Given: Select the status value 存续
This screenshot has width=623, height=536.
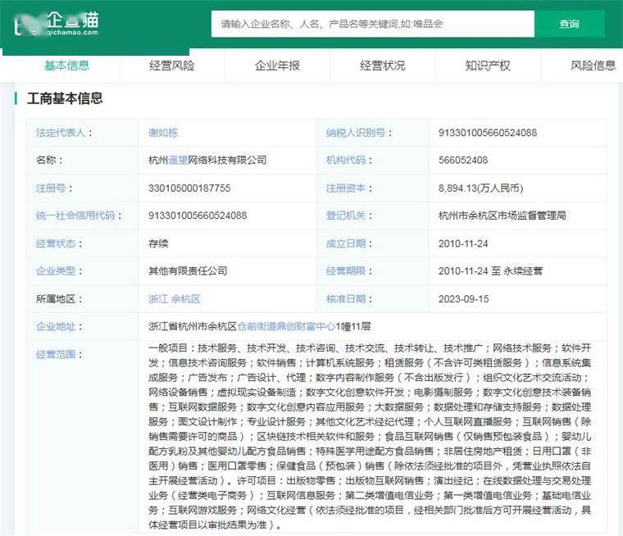Looking at the screenshot, I should click(158, 243).
